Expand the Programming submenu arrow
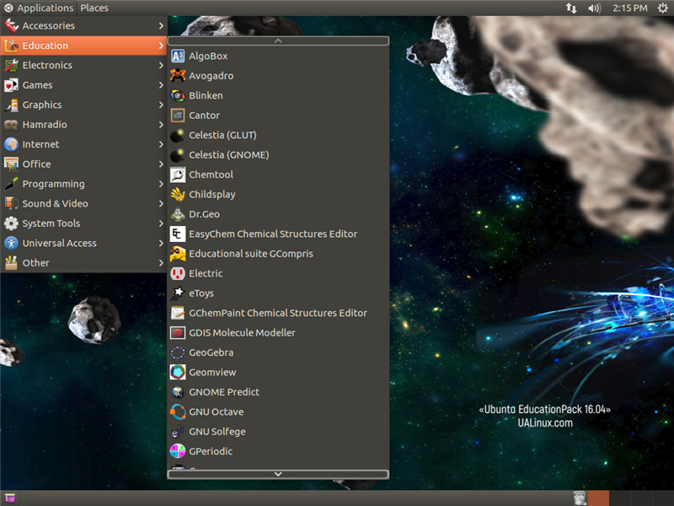This screenshot has height=506, width=674. point(161,184)
